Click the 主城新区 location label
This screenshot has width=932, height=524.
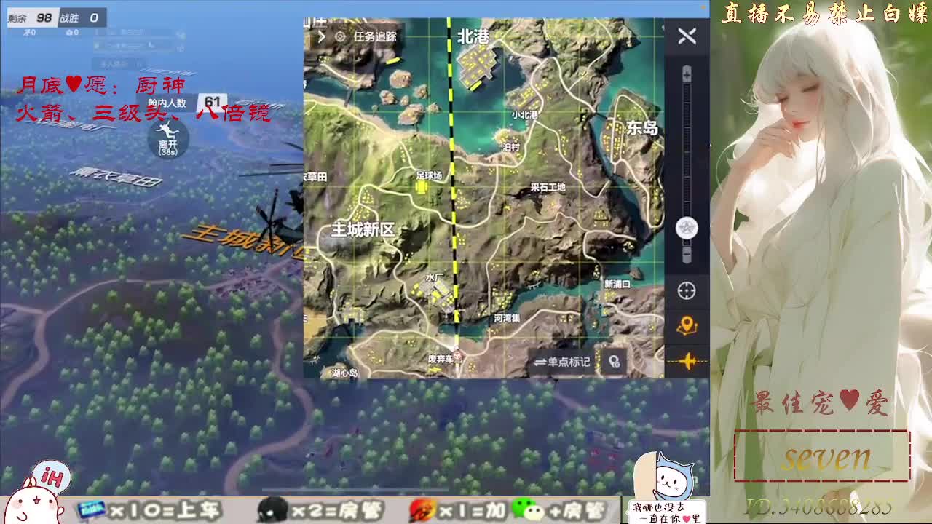[363, 230]
